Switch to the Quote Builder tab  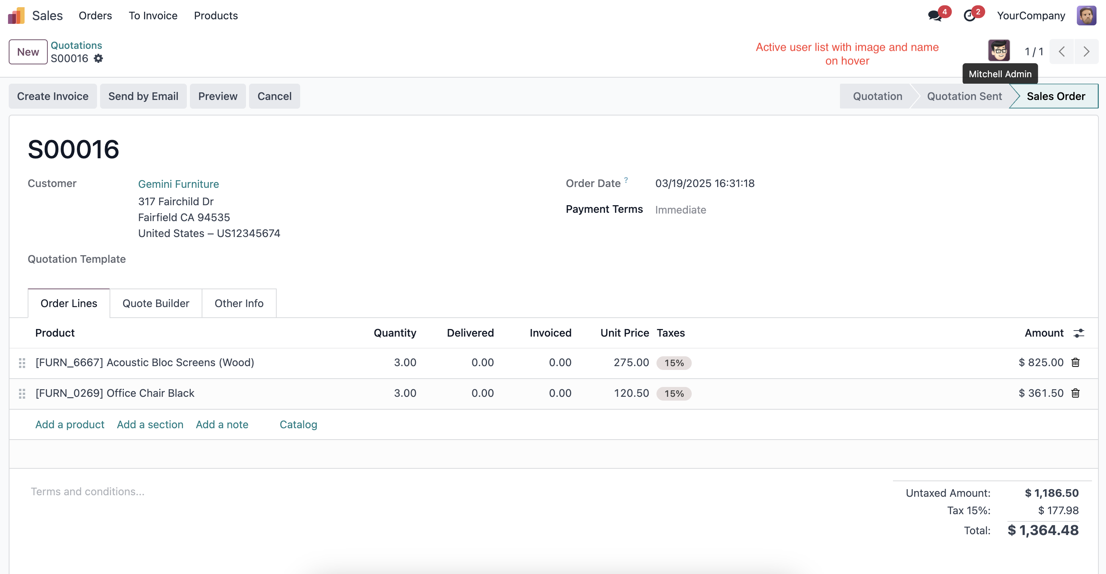tap(155, 303)
